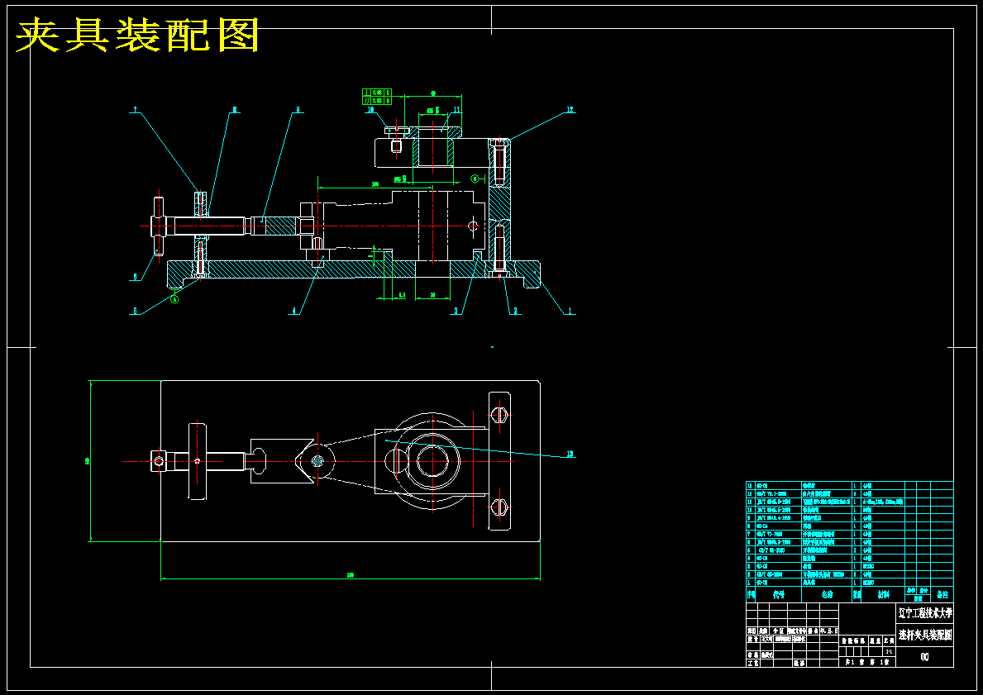Click the yellow title 夹具装配图
This screenshot has height=695, width=983.
[x=136, y=35]
